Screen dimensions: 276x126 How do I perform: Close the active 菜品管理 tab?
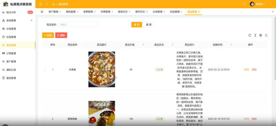click(199, 12)
